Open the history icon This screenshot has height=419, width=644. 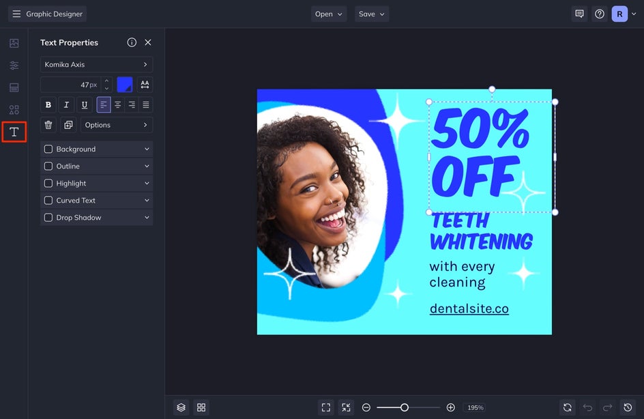tap(628, 407)
